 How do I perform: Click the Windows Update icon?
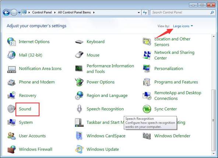point(79,149)
